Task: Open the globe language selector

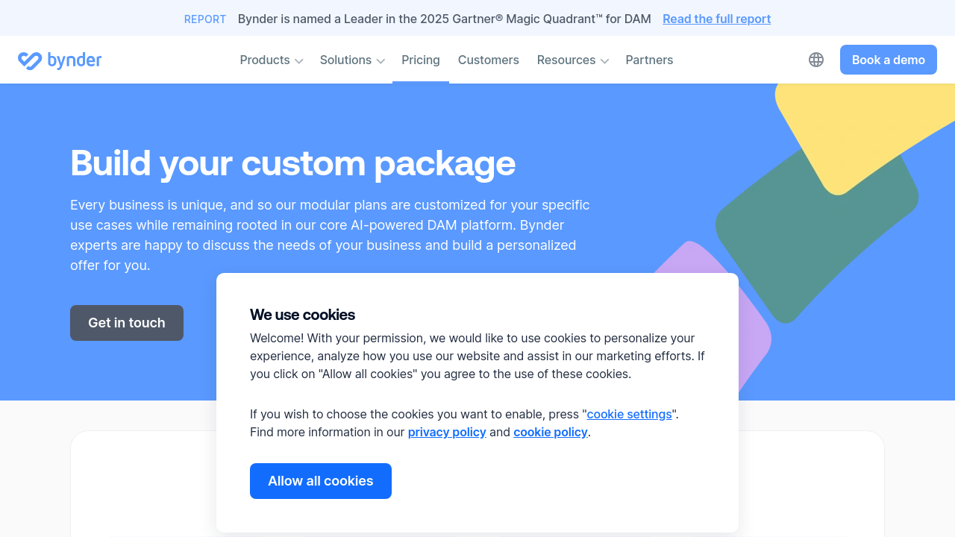Action: [x=816, y=60]
